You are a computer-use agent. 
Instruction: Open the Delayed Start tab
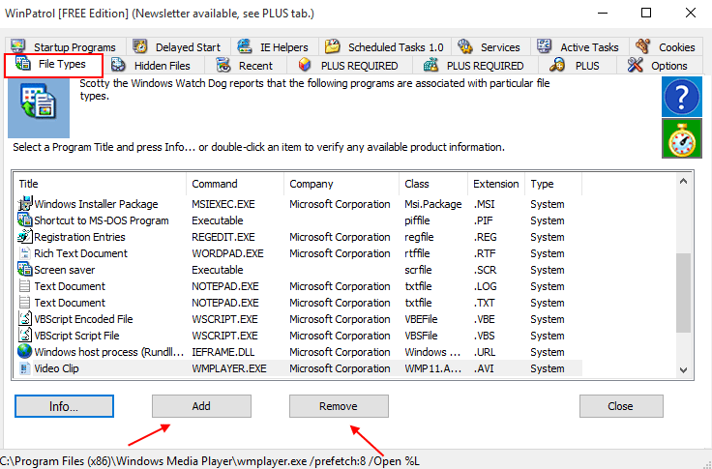[x=178, y=46]
